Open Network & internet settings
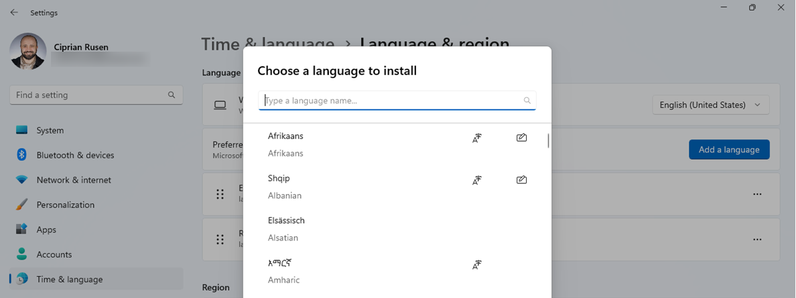 [74, 180]
